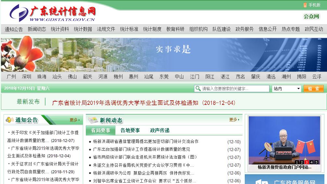Select the 揭阳 city link
Image resolution: width=327 pixels, height=184 pixels.
click(x=302, y=77)
